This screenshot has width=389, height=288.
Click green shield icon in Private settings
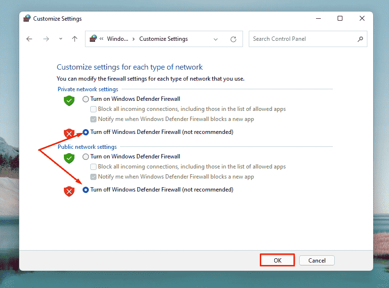(x=69, y=100)
